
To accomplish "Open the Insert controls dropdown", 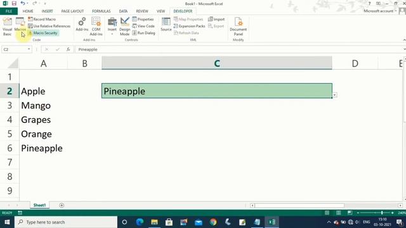I will point(112,27).
